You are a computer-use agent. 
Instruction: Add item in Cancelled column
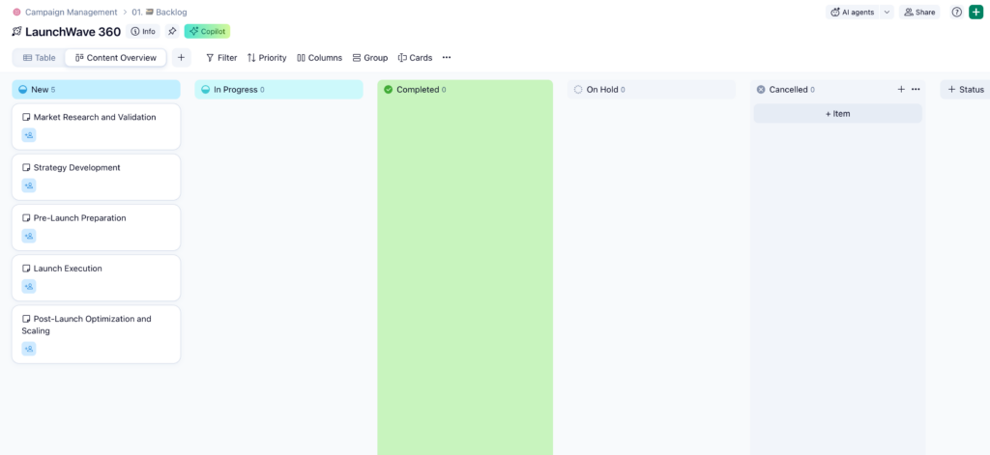point(837,114)
